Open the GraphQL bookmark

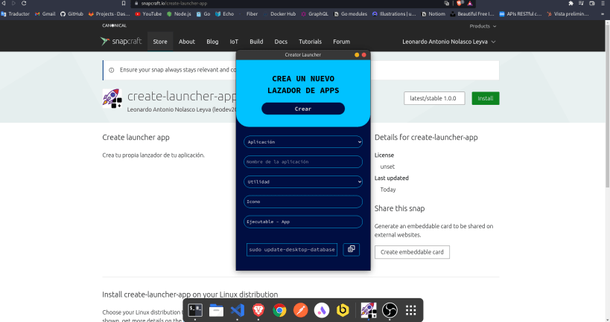tap(315, 13)
